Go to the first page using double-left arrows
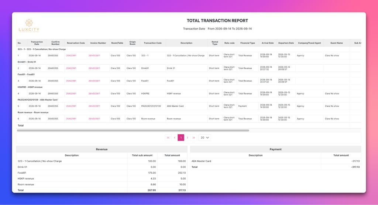This screenshot has height=205, width=378. (x=168, y=138)
